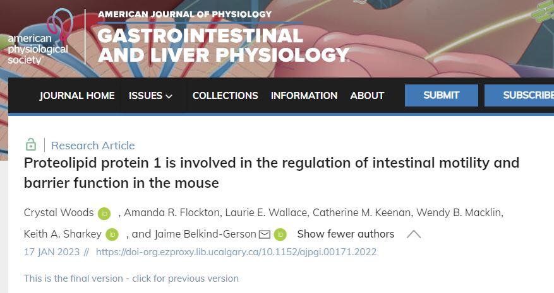Open the Collections menu item
The image size is (554, 293).
click(225, 96)
